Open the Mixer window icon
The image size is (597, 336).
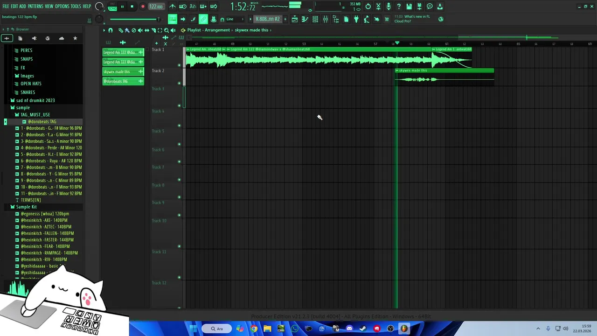coord(326,19)
